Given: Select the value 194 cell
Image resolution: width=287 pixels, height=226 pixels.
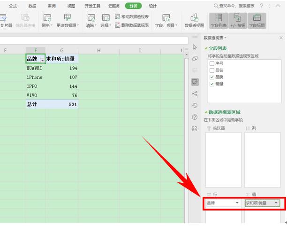Looking at the screenshot, I should [62, 68].
